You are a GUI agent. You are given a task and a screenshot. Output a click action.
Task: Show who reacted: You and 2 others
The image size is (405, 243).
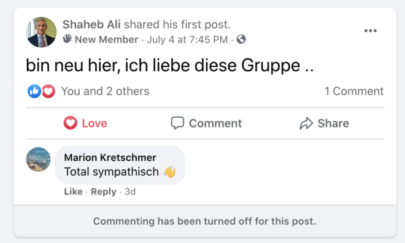pyautogui.click(x=105, y=91)
